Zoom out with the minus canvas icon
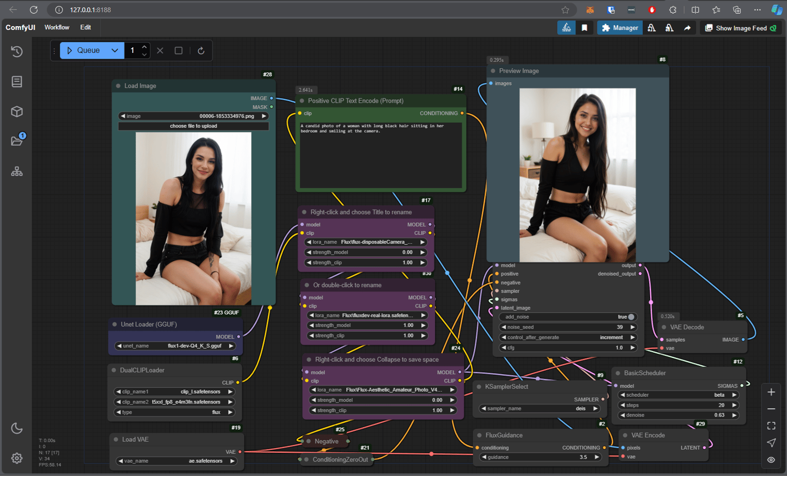Viewport: 787px width, 479px height. pos(771,409)
